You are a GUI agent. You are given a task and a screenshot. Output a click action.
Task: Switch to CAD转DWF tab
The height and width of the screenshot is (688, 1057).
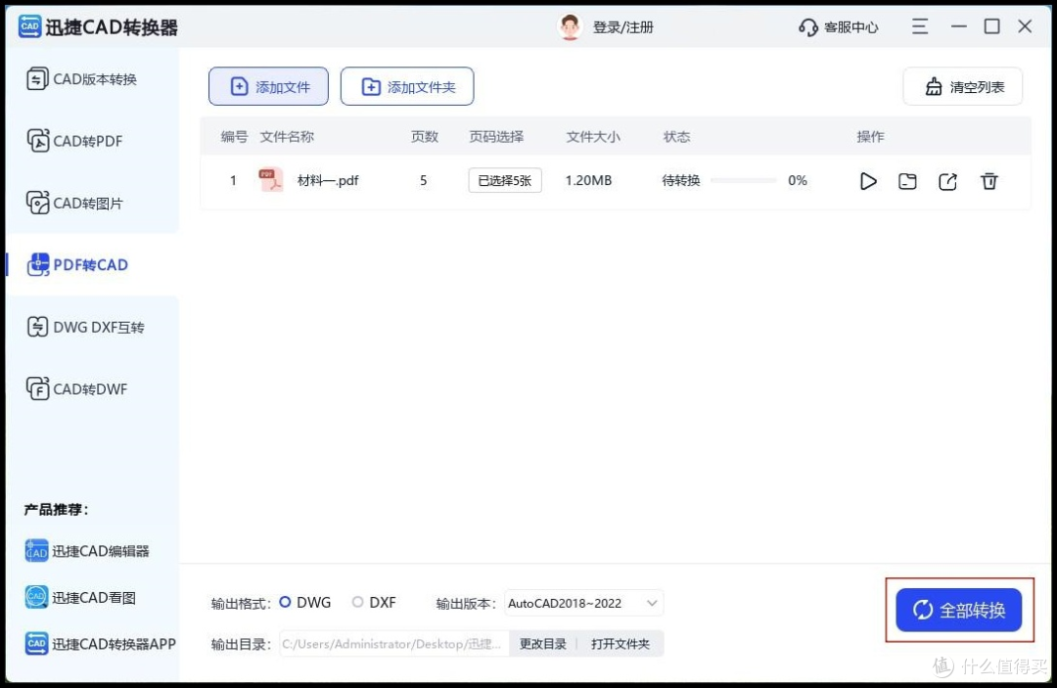tap(77, 390)
